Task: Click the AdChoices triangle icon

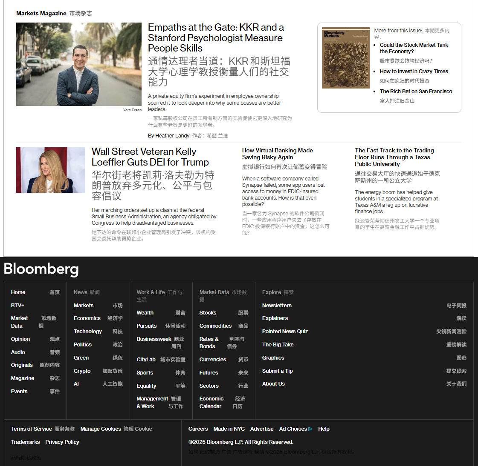Action: [310, 429]
